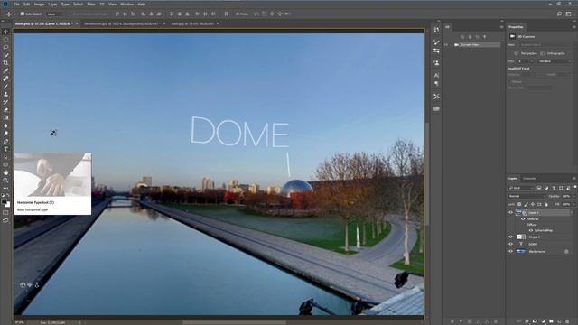Screen dimensions: 578x325
Task: Lock all on the layer icon
Action: click(545, 204)
